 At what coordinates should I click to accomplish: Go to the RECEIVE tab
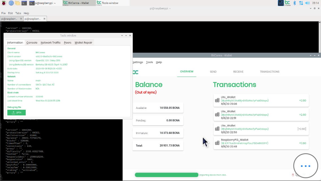pos(238,72)
